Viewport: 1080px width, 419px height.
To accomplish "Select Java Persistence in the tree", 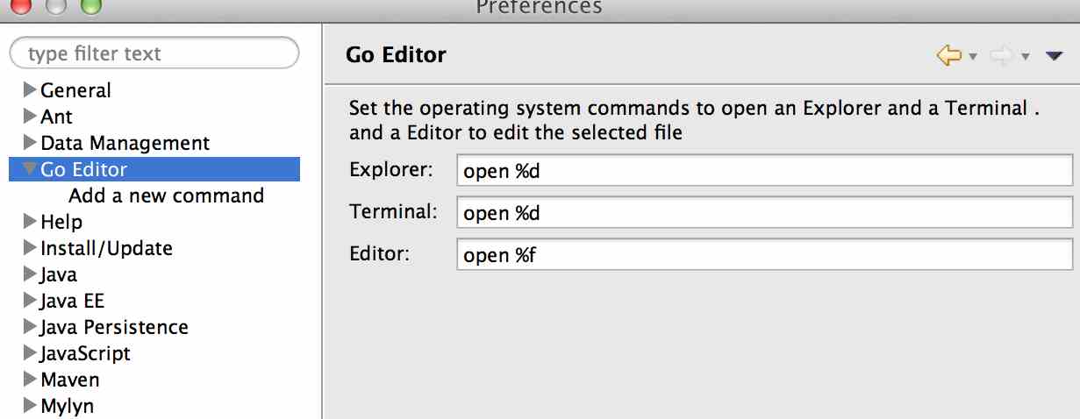I will pyautogui.click(x=114, y=327).
